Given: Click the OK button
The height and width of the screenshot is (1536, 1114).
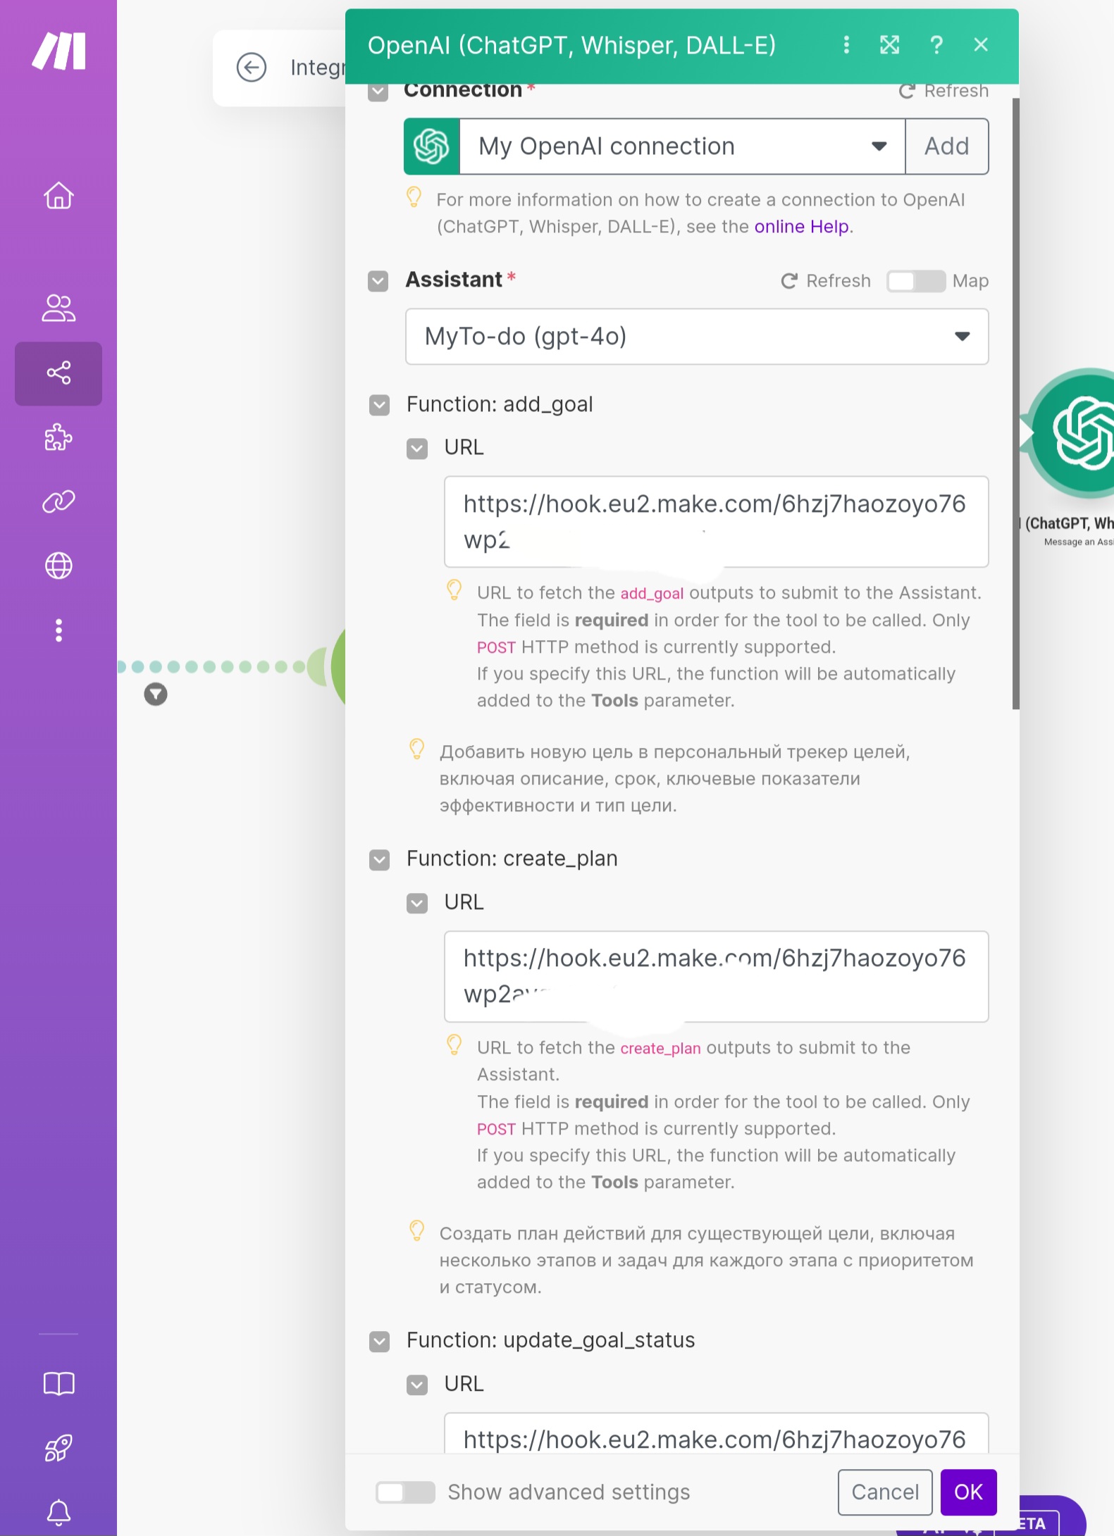Looking at the screenshot, I should pyautogui.click(x=969, y=1492).
